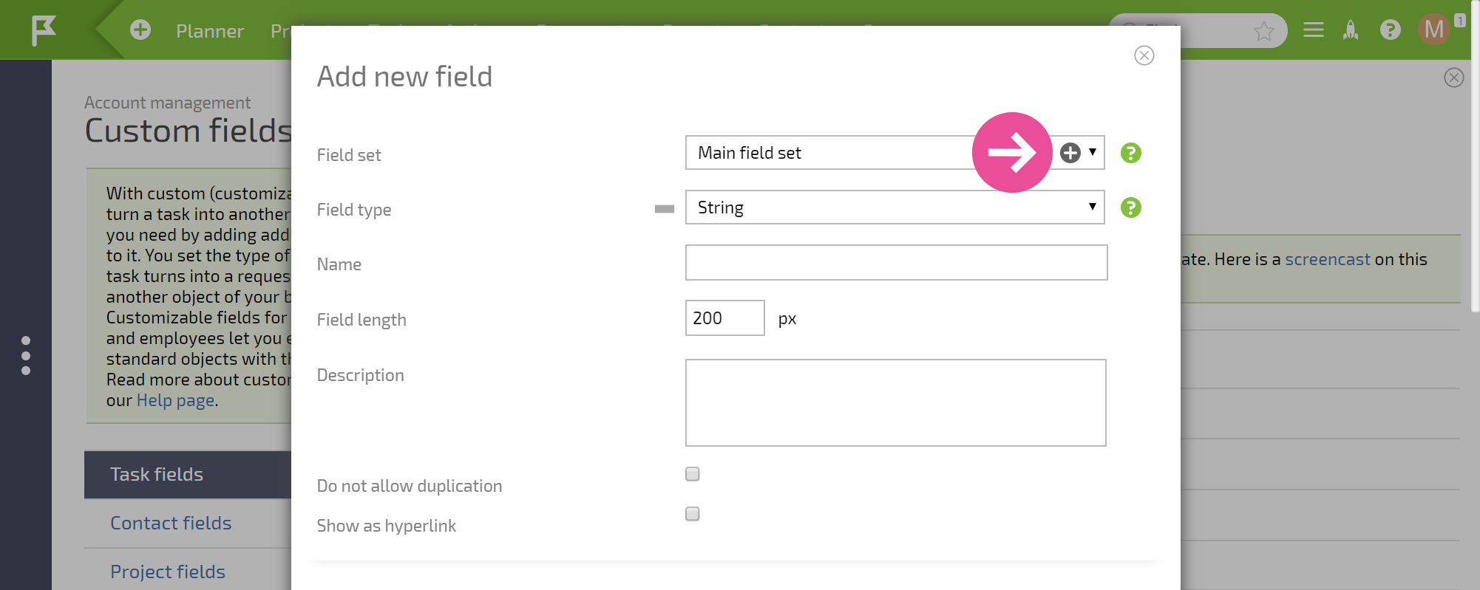Open the Planner menu item
Image resolution: width=1480 pixels, height=590 pixels.
point(210,31)
